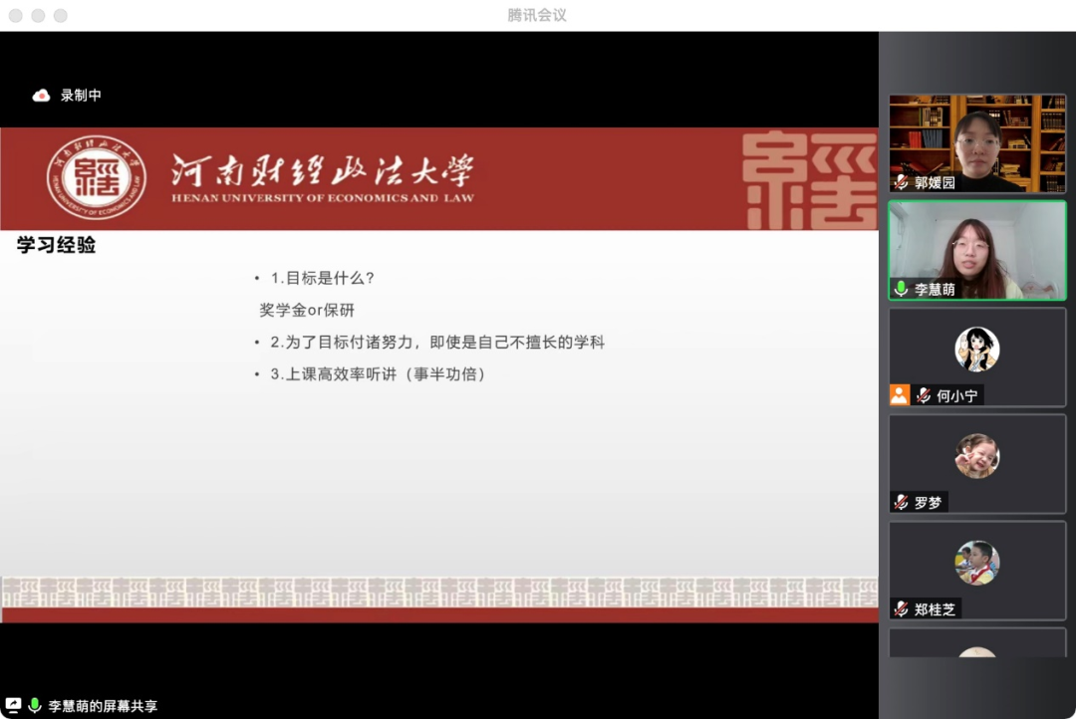Click muted mic icon next to 郭媛园
The height and width of the screenshot is (719, 1076).
(x=901, y=182)
